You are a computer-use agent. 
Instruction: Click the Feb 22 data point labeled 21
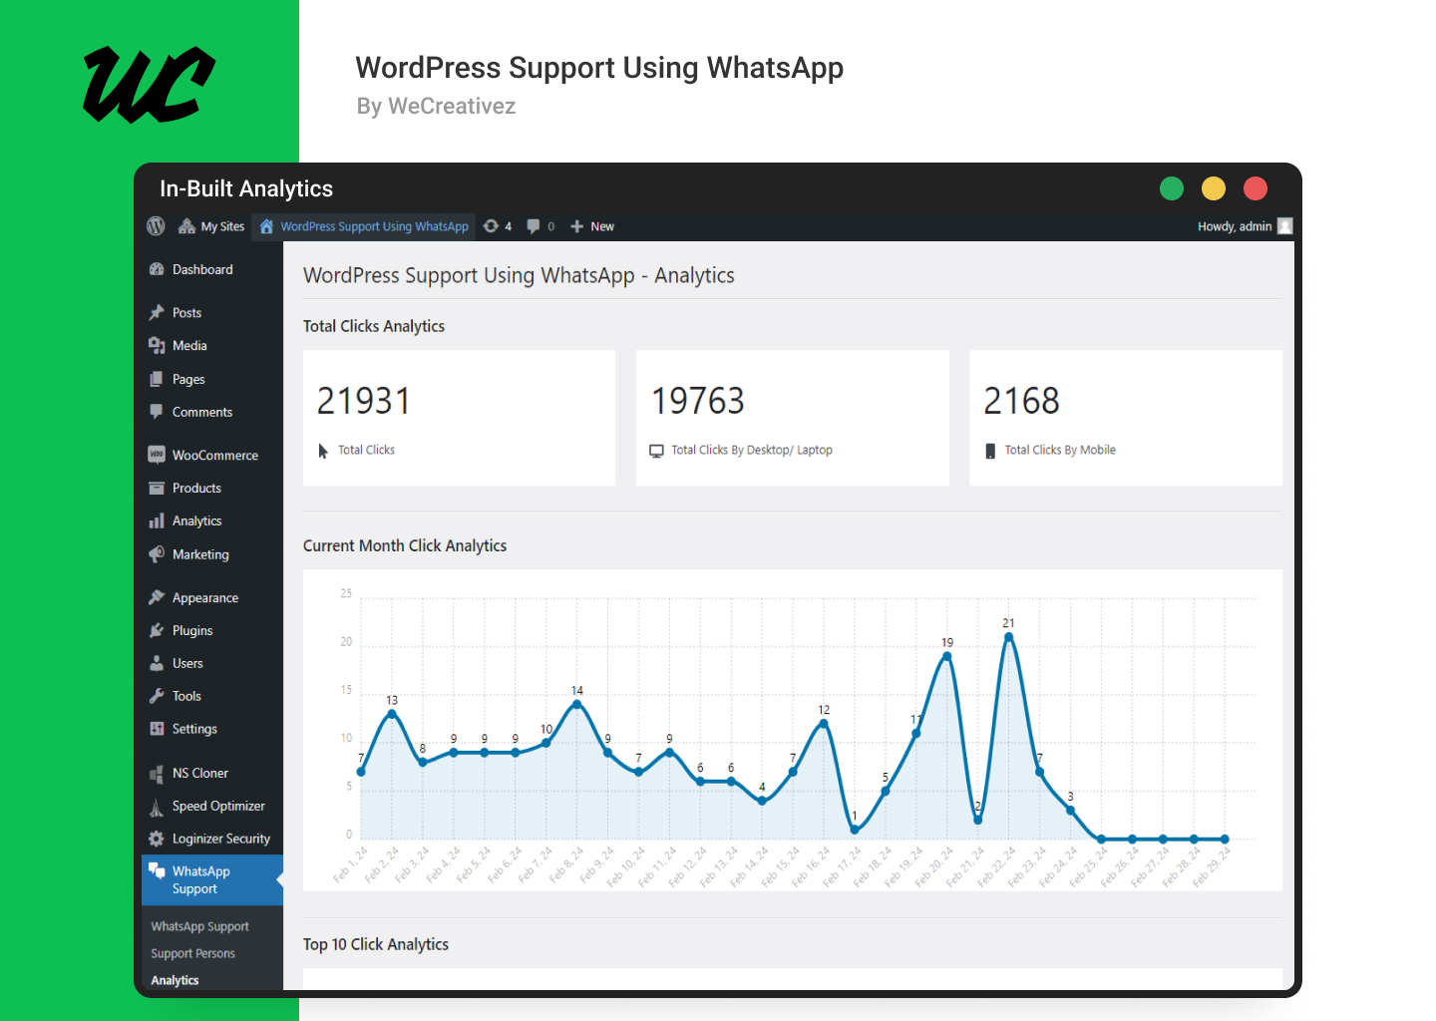[x=1008, y=637]
